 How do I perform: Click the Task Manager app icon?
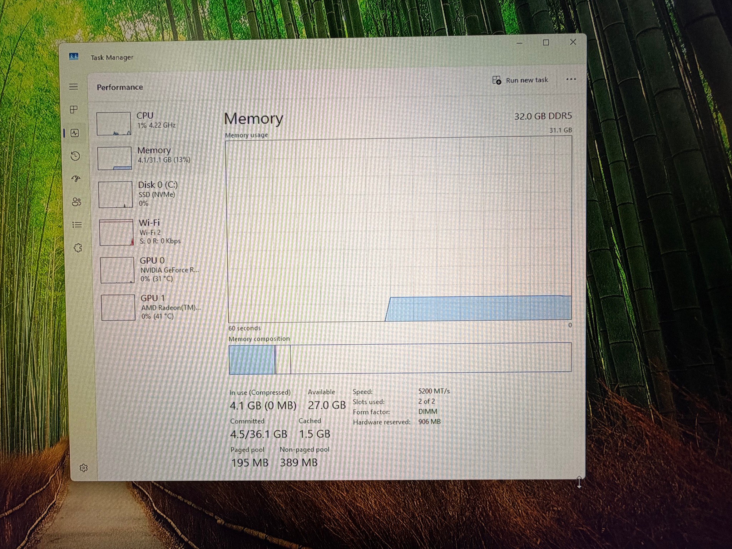point(74,56)
